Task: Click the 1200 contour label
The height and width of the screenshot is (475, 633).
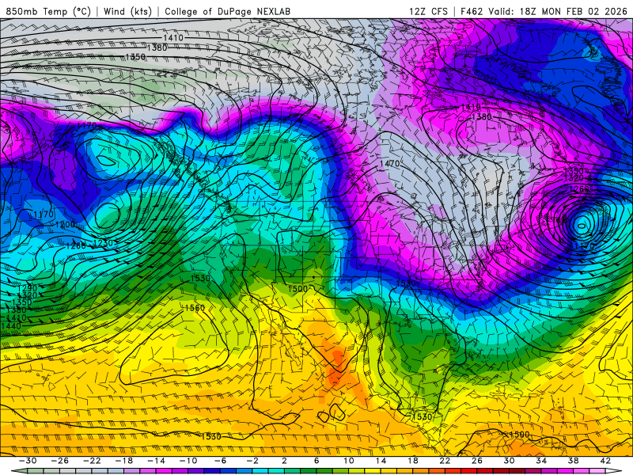Action: coord(65,225)
